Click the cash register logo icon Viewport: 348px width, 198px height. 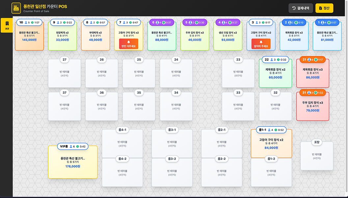(x=16, y=8)
